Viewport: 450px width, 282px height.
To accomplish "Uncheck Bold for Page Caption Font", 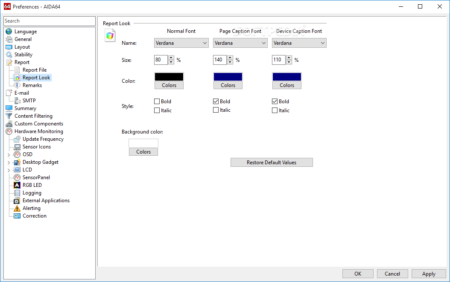I will pos(216,101).
